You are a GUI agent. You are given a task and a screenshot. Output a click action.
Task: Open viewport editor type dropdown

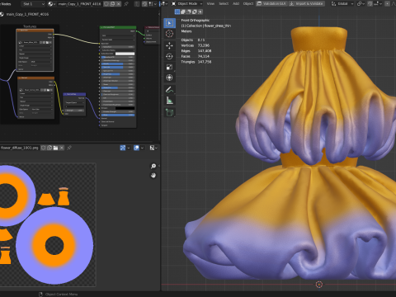(164, 4)
